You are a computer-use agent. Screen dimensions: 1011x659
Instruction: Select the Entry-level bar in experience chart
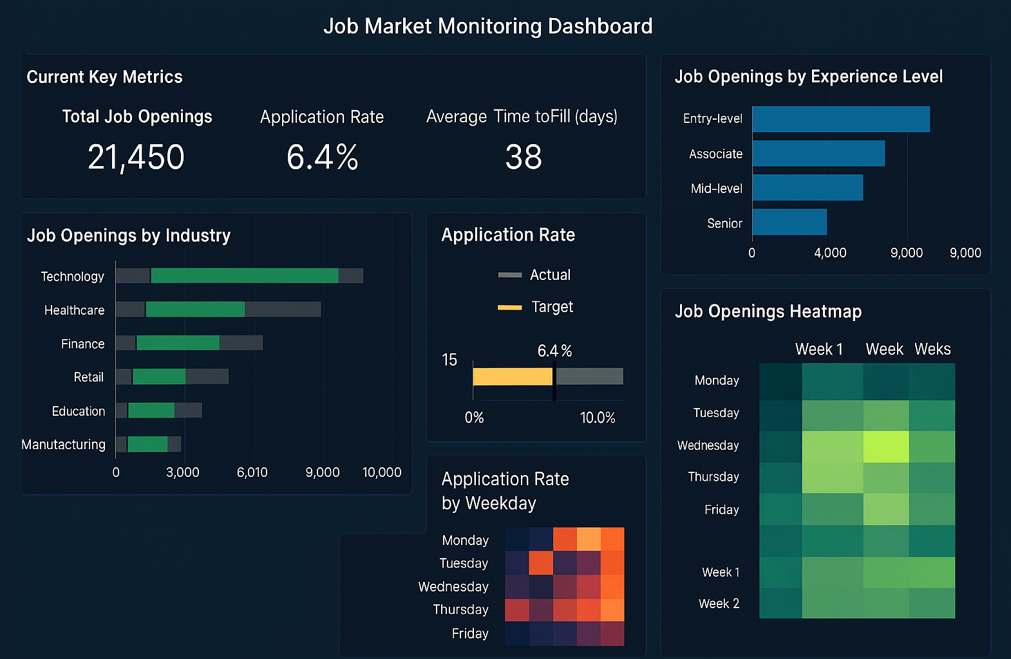[x=840, y=119]
